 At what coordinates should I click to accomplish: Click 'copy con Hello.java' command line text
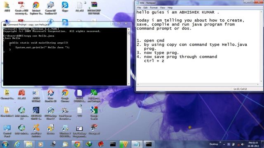40,36
